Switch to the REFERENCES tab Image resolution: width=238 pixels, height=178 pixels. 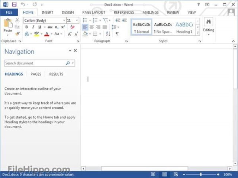point(124,12)
